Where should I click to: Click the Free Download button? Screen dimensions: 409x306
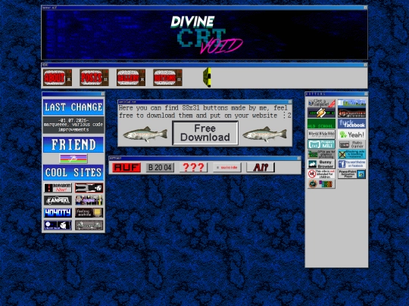(x=205, y=133)
